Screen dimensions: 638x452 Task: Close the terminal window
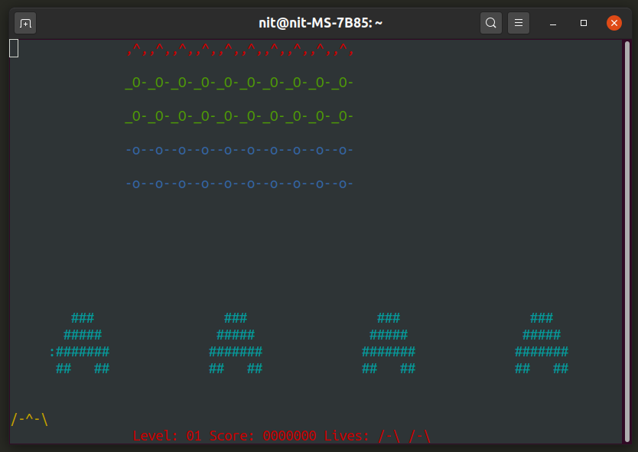coord(614,23)
